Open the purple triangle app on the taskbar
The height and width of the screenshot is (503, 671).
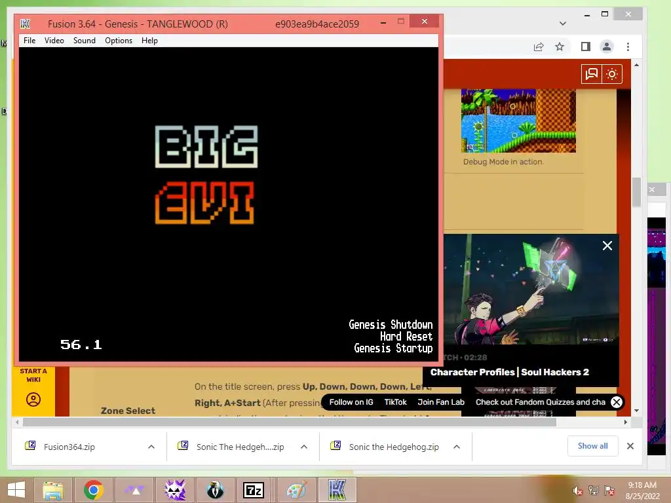click(134, 490)
